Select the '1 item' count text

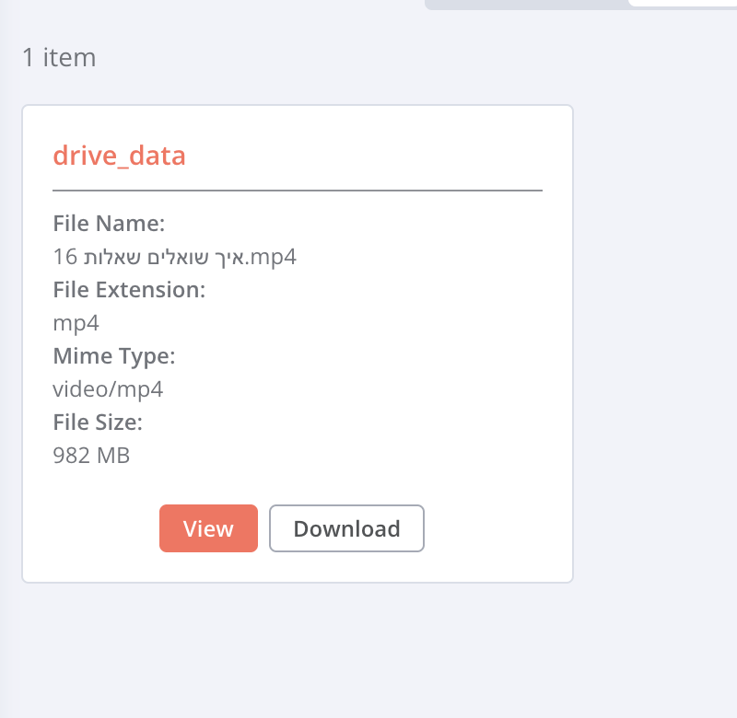pos(59,57)
